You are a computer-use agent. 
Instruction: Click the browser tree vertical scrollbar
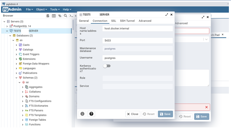pos(73,25)
